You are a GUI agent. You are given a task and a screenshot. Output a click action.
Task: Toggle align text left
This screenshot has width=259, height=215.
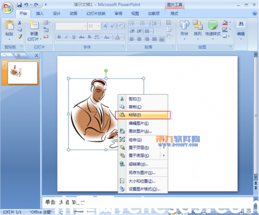click(x=132, y=39)
